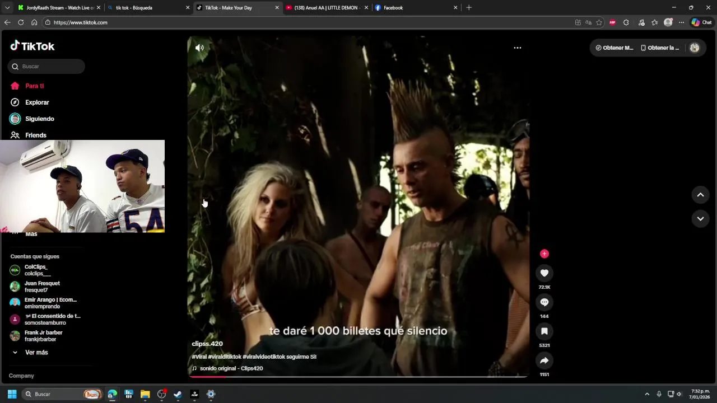Click 'Obtener la...' app button
Image resolution: width=717 pixels, height=403 pixels.
pos(660,48)
